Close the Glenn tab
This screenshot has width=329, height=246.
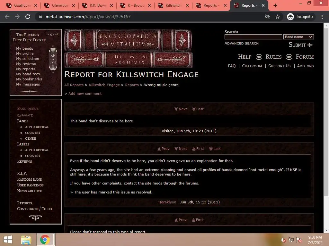pyautogui.click(x=74, y=5)
